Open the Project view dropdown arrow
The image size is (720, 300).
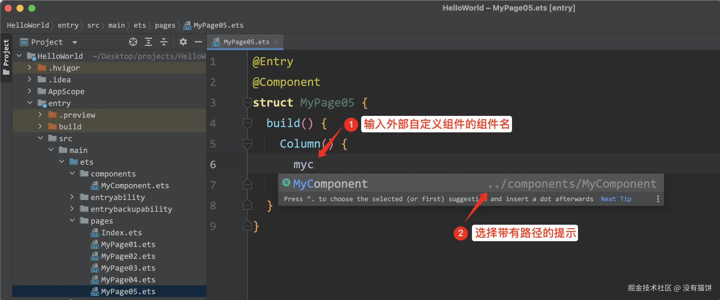point(75,42)
